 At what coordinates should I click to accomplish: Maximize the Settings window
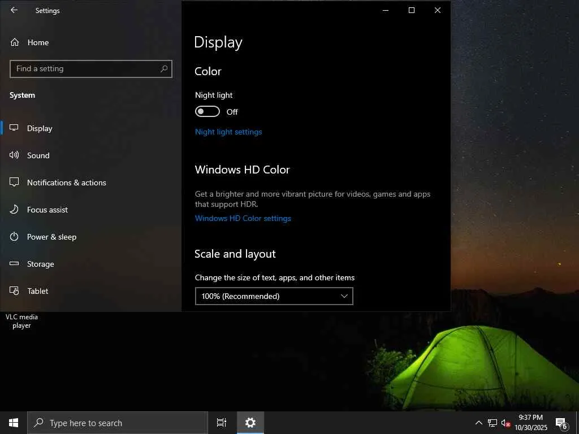coord(412,10)
